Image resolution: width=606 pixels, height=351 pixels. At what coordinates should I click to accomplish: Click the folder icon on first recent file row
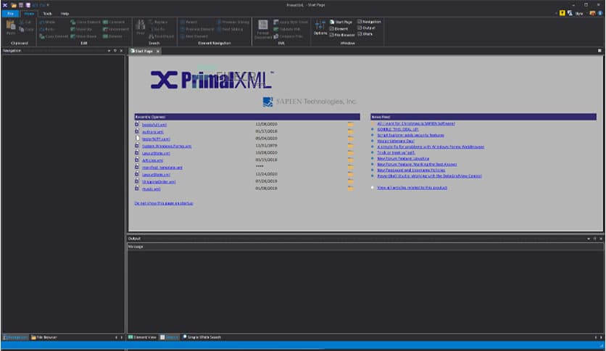[x=351, y=125]
